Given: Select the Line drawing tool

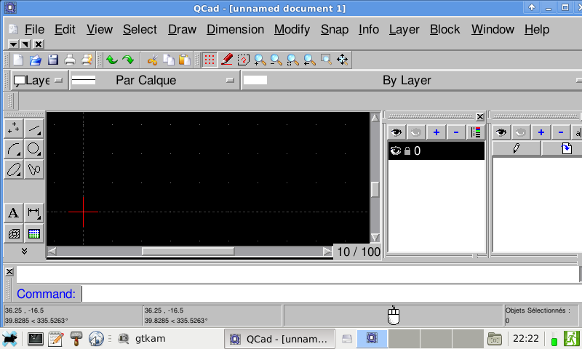Looking at the screenshot, I should coord(34,129).
